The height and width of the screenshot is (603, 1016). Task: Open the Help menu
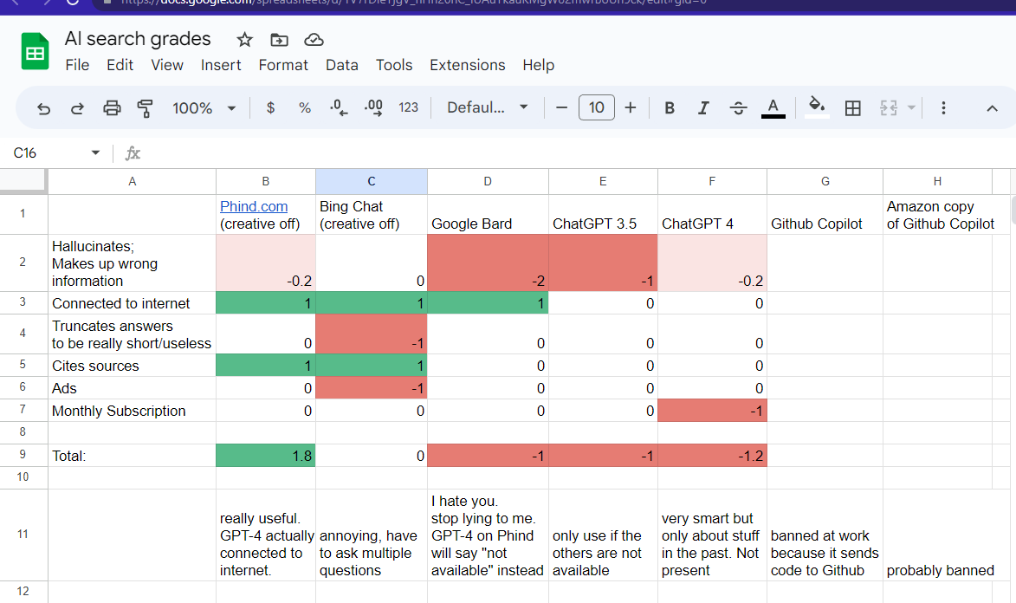click(x=539, y=66)
